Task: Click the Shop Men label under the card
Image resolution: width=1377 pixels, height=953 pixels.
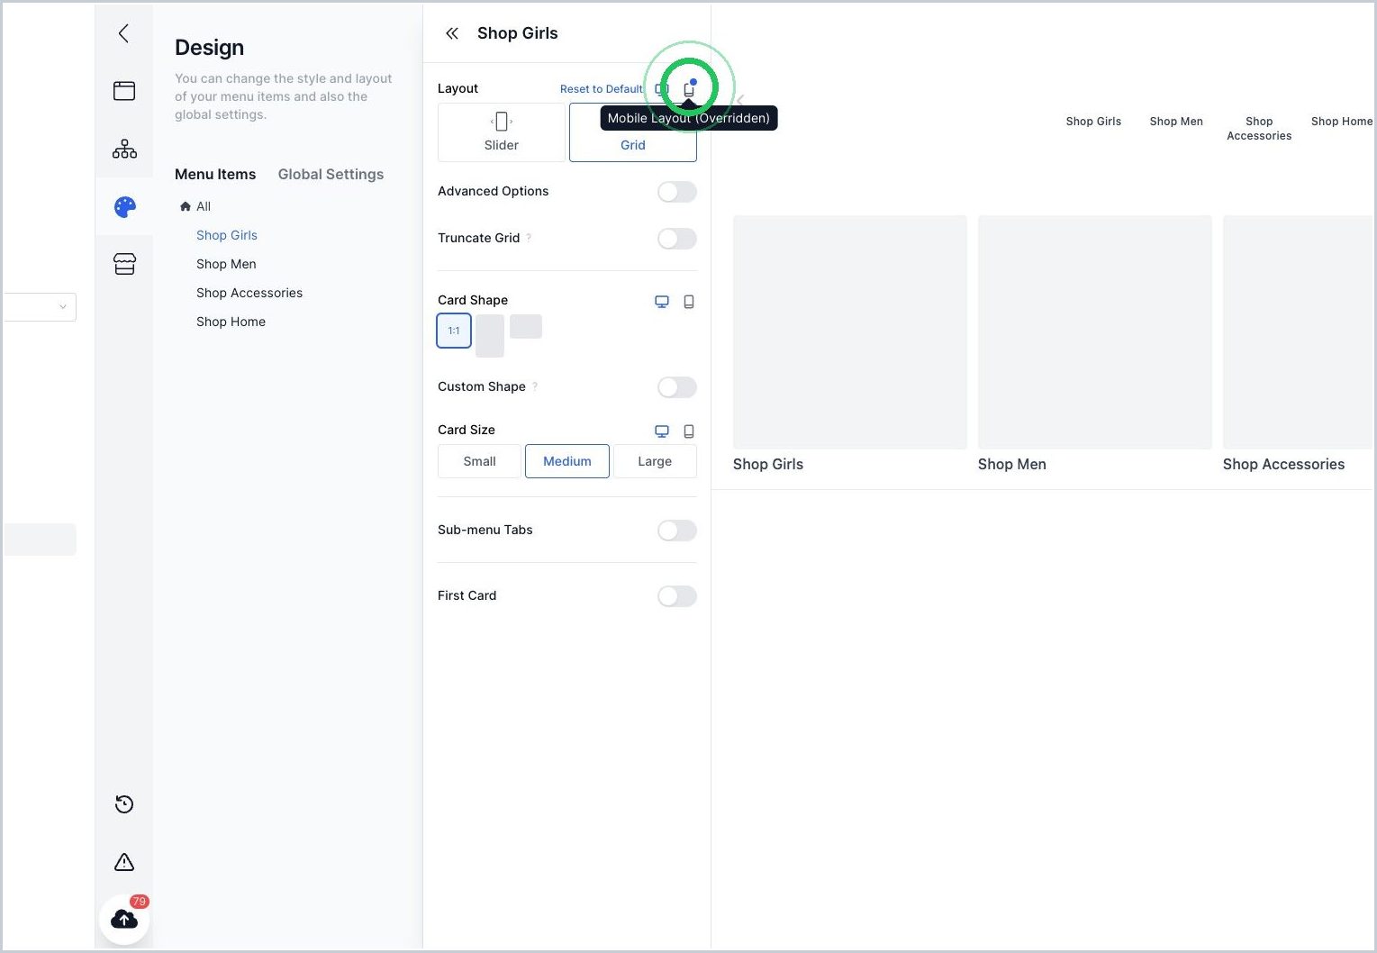Action: coord(1012,464)
